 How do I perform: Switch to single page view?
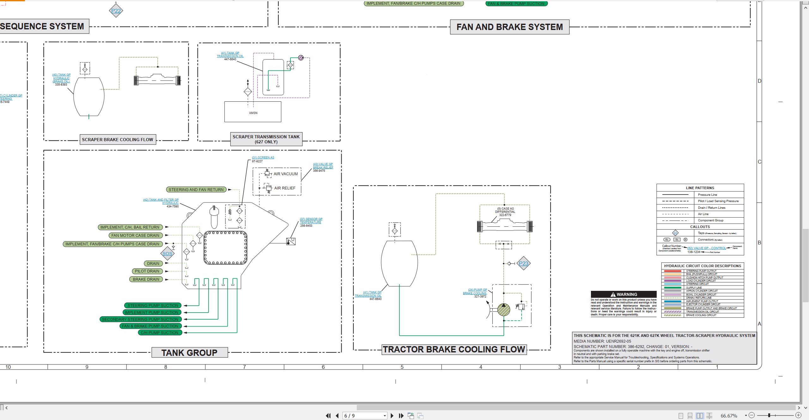(x=681, y=416)
